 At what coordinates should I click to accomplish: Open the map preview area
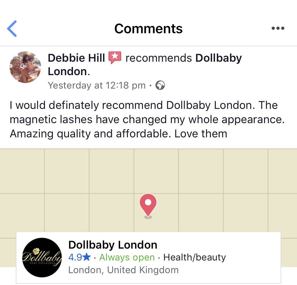click(148, 190)
